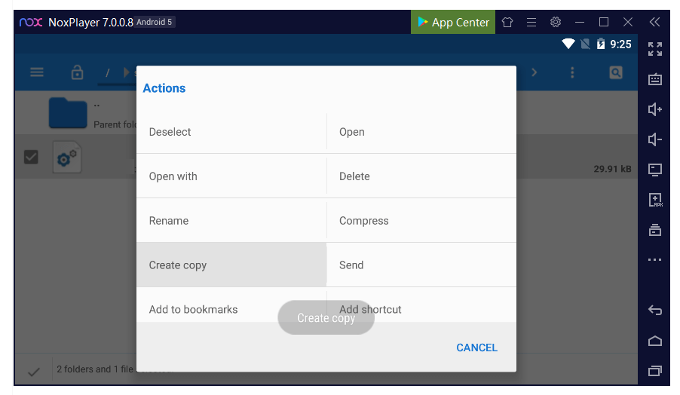Click the Nox logo
The width and height of the screenshot is (680, 395).
coord(31,22)
